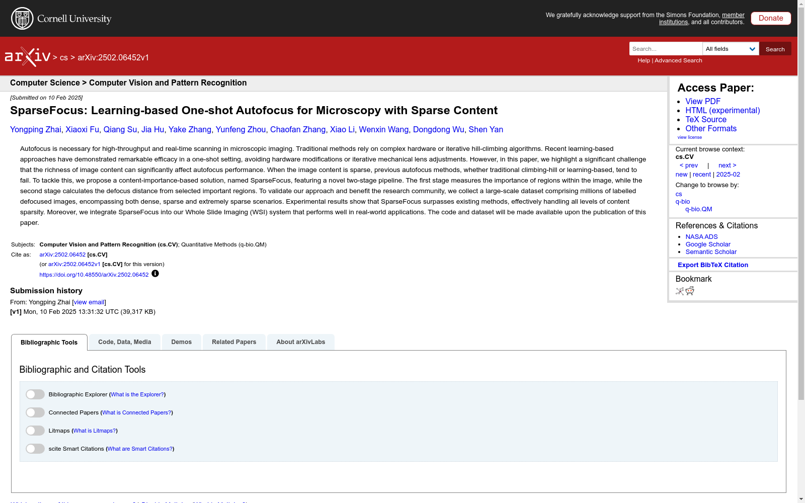Image resolution: width=805 pixels, height=503 pixels.
Task: Open HTML (experimental) version
Action: click(722, 110)
